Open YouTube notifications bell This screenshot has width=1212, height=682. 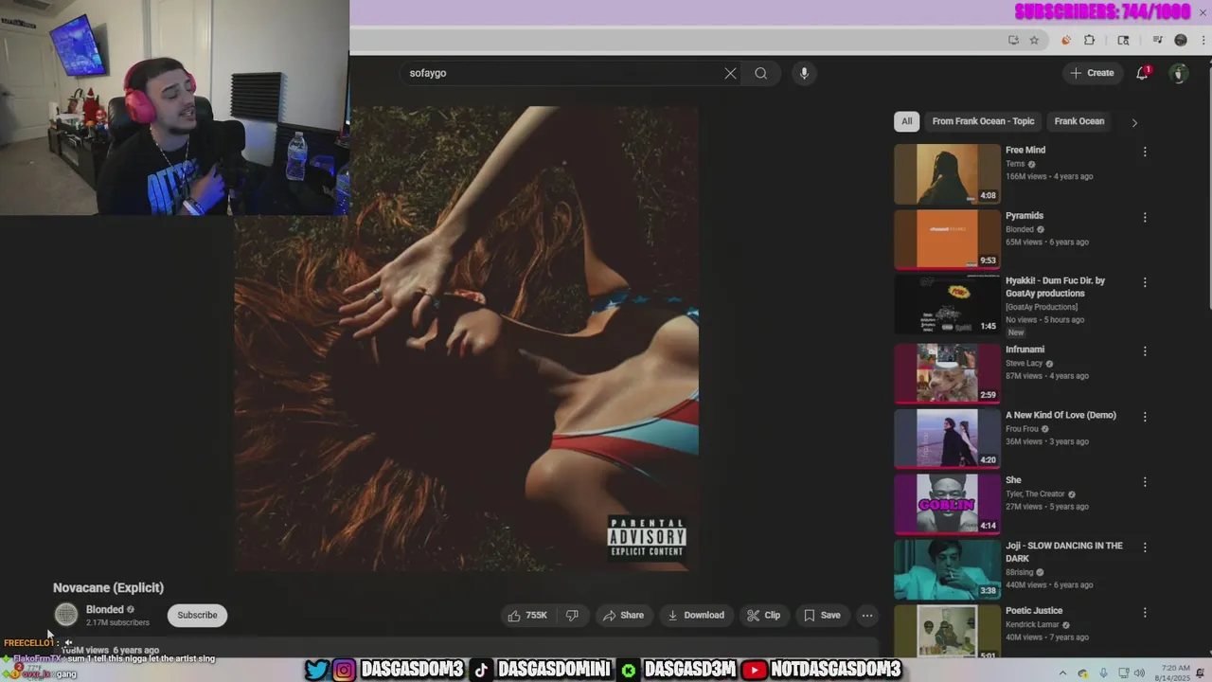1143,73
